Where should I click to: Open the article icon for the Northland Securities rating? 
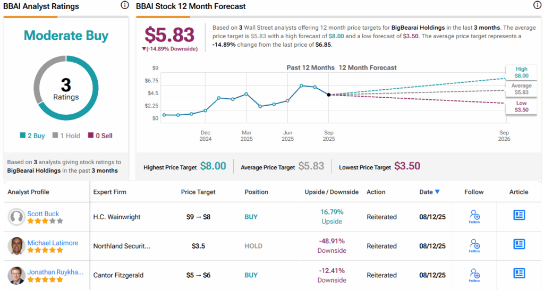click(x=519, y=244)
